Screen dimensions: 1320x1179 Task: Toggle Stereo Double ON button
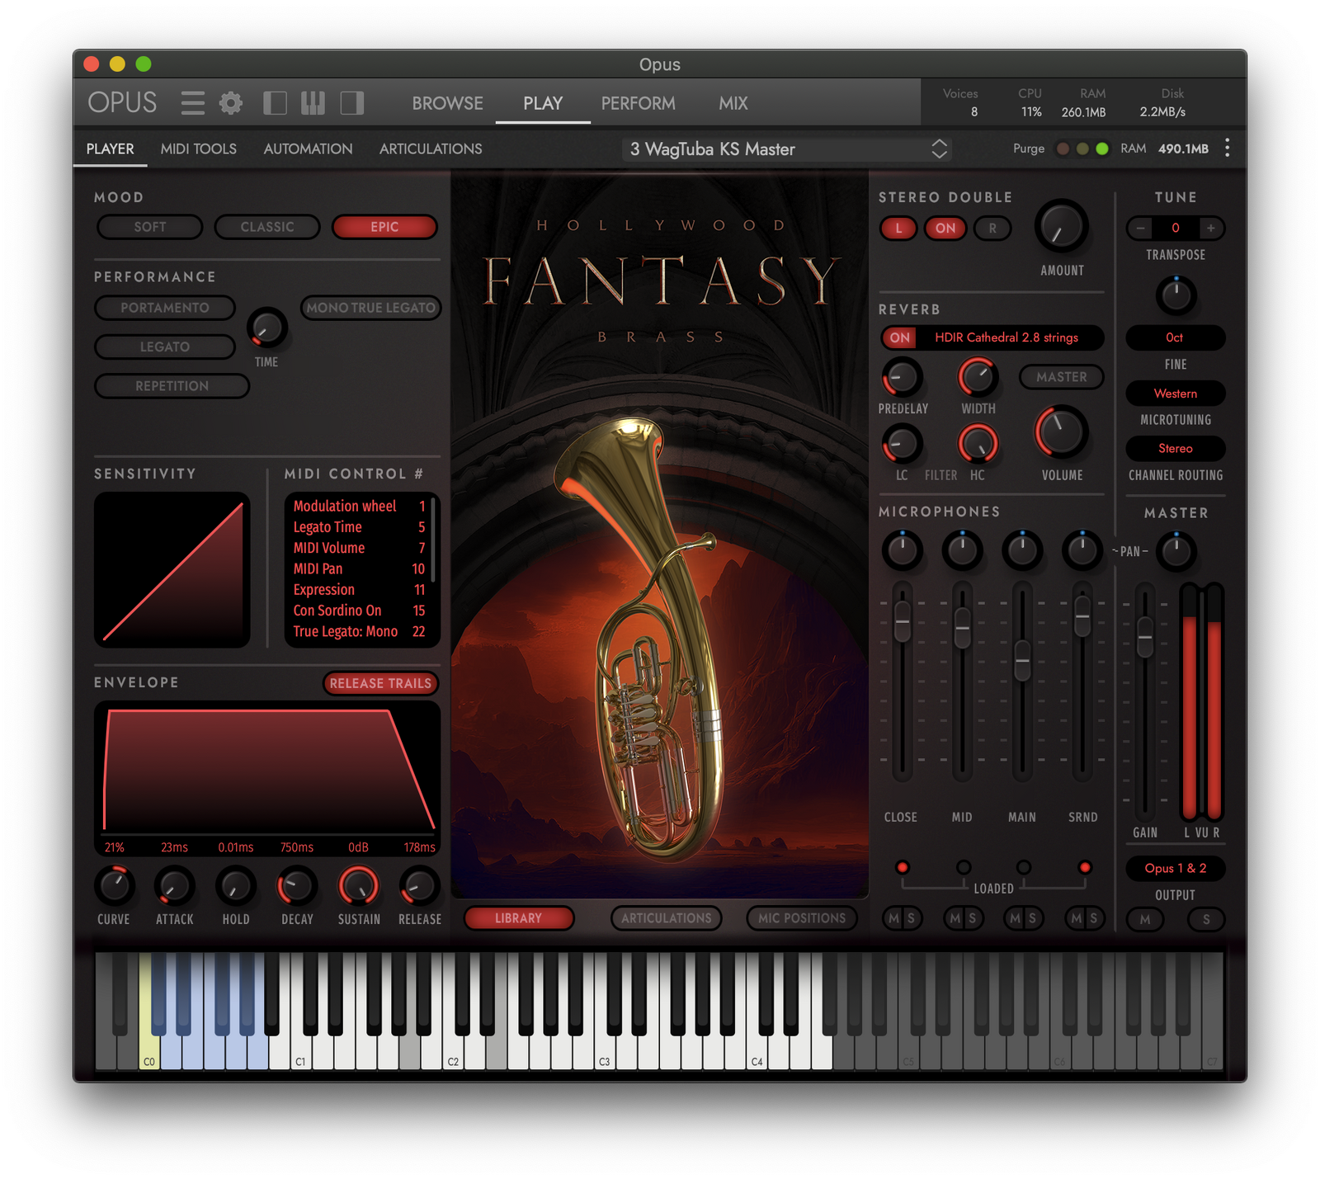(945, 228)
